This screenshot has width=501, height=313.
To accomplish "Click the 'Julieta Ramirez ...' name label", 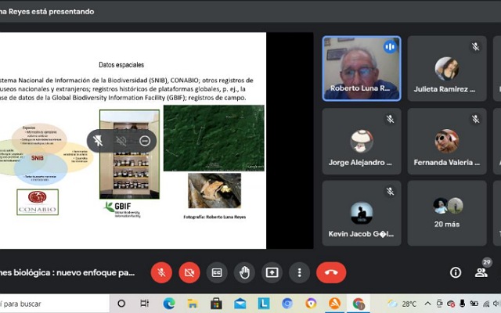I will click(445, 89).
